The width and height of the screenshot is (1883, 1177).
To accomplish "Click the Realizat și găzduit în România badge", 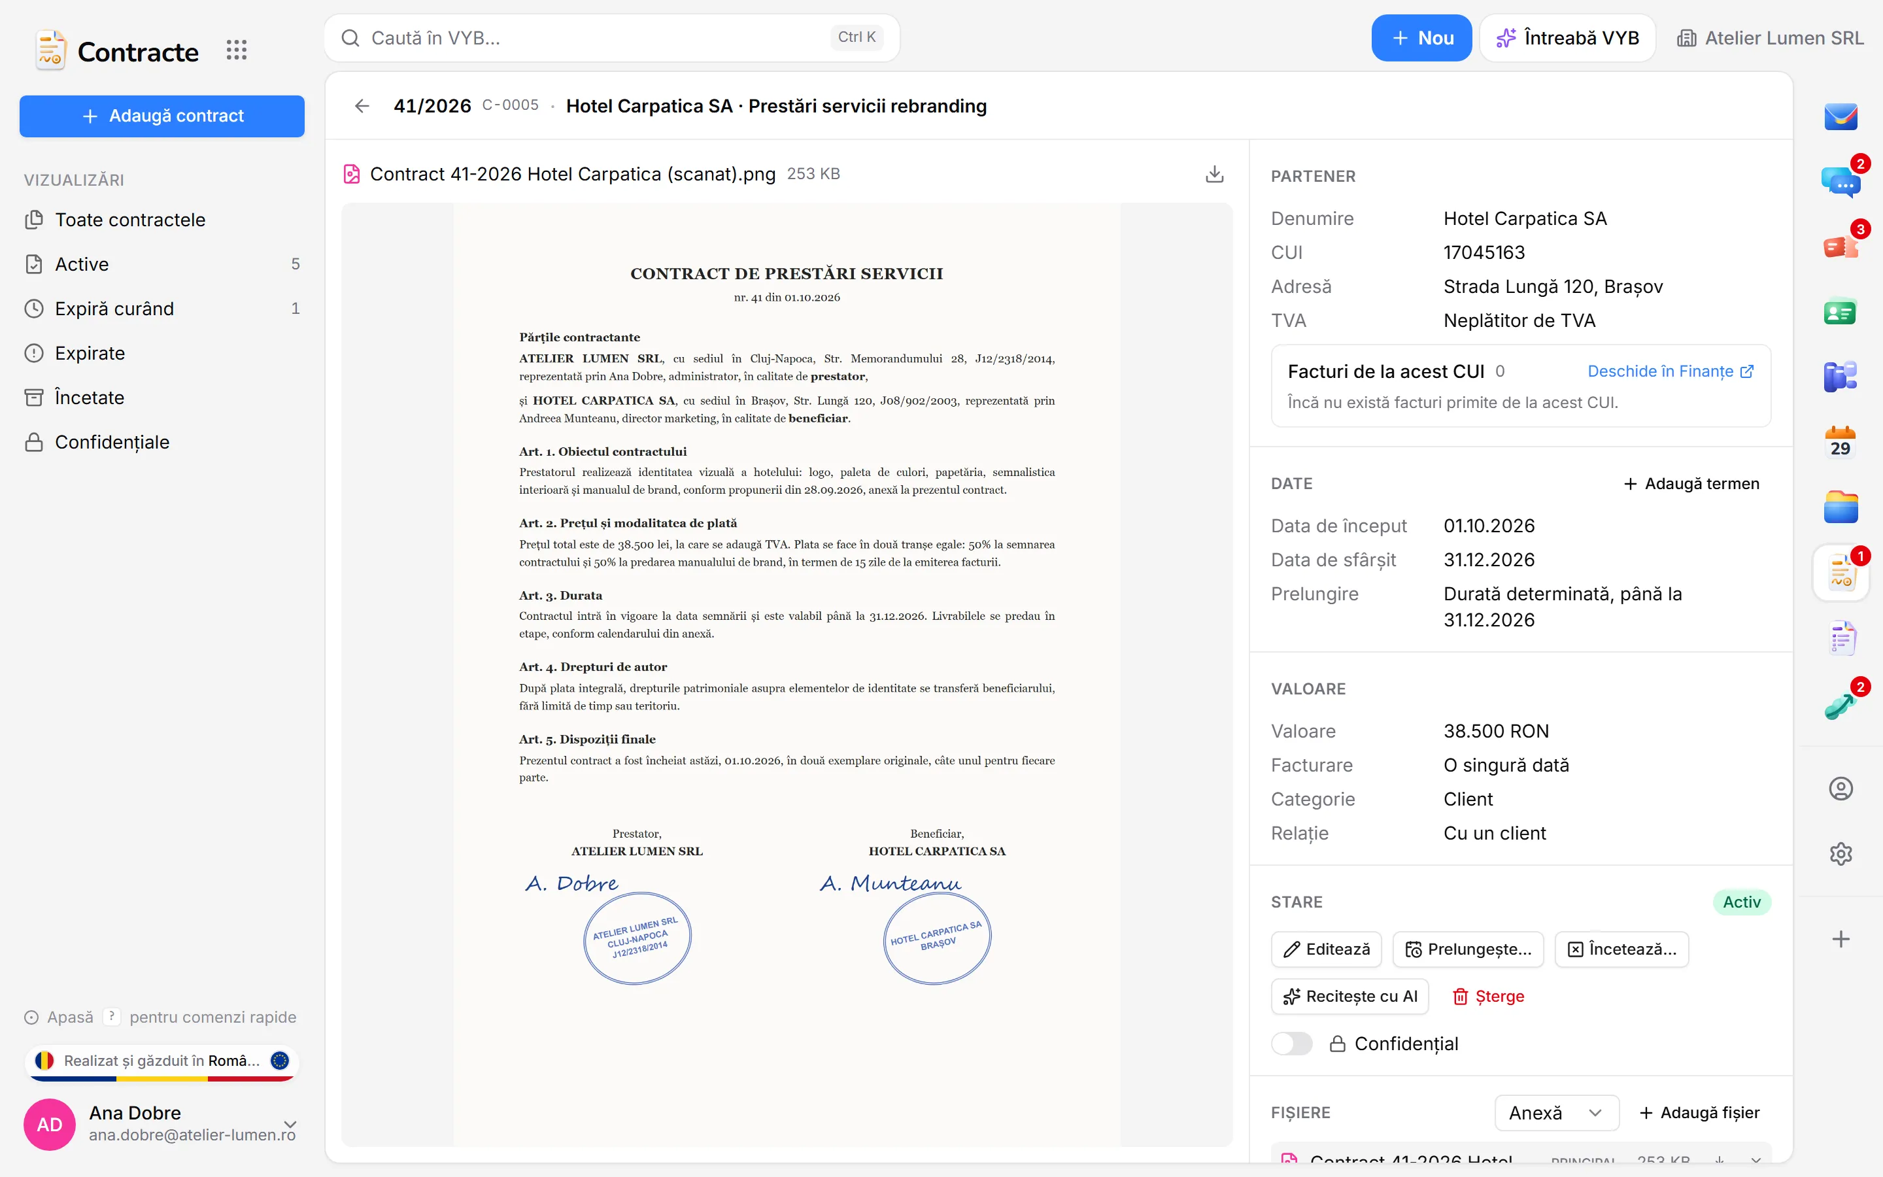I will point(162,1062).
